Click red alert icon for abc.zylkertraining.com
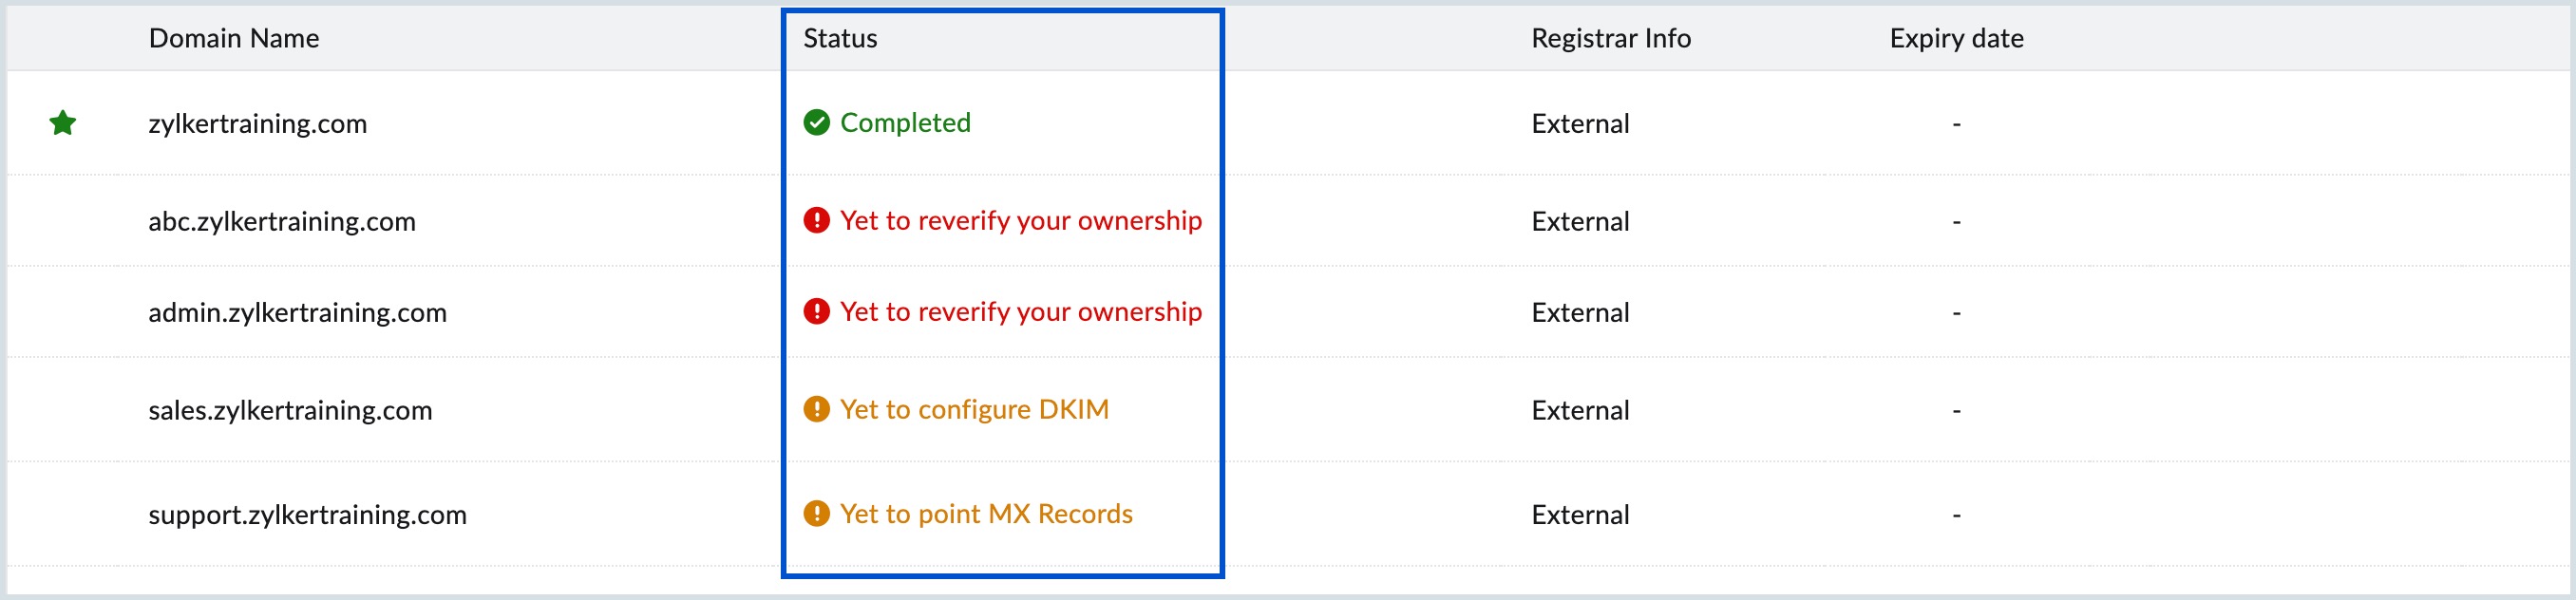 (816, 220)
